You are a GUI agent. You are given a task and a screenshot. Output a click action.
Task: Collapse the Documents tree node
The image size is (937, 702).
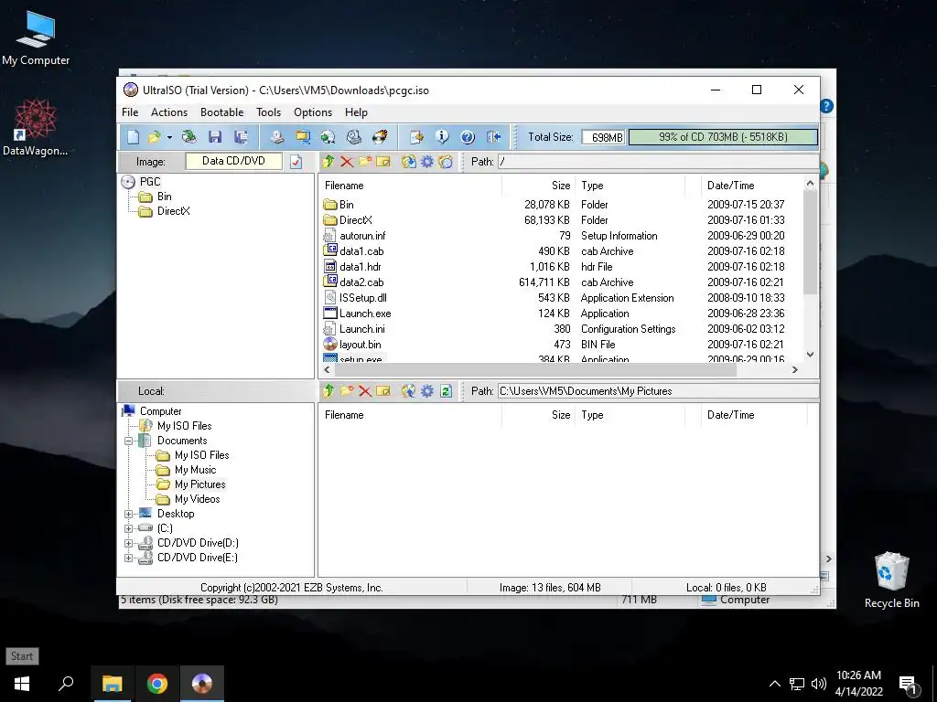point(128,441)
